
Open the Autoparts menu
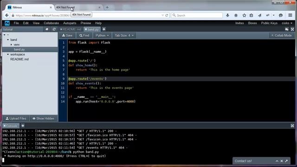[70, 23]
